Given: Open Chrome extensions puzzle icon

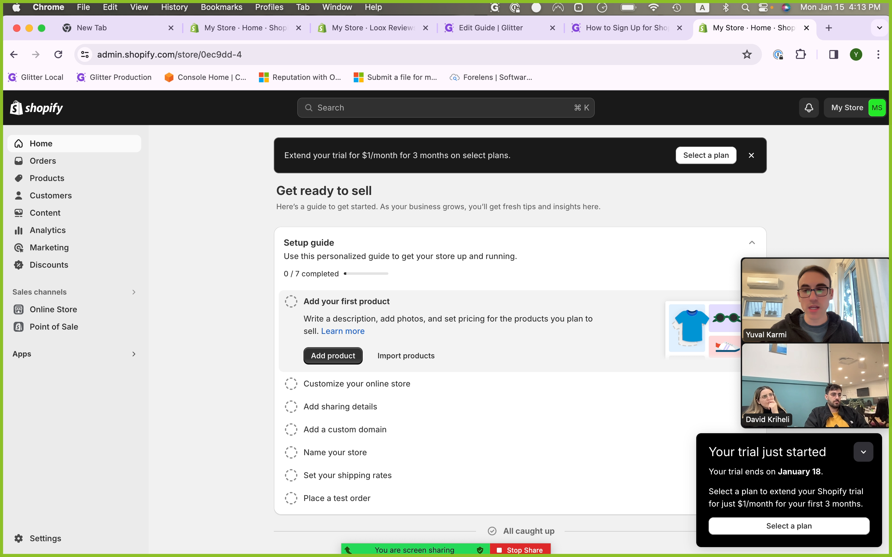Looking at the screenshot, I should (x=801, y=54).
